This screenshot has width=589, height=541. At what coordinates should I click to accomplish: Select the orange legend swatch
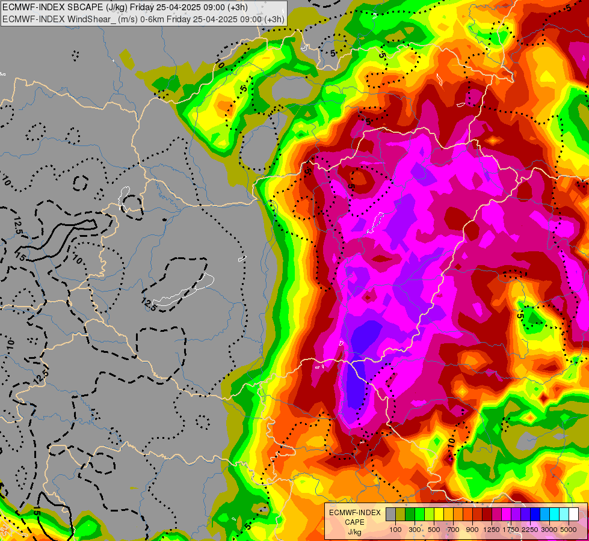458,515
